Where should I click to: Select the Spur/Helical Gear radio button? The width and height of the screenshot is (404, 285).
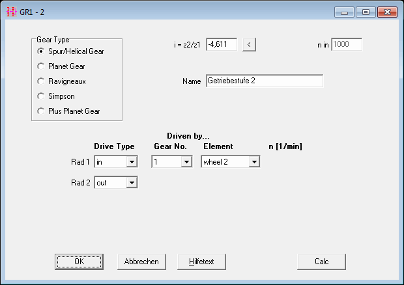[x=41, y=51]
